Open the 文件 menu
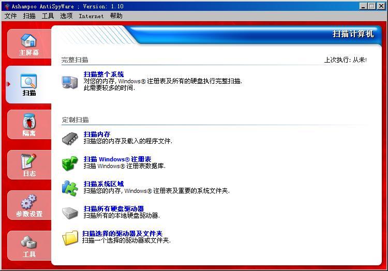 [x=10, y=16]
